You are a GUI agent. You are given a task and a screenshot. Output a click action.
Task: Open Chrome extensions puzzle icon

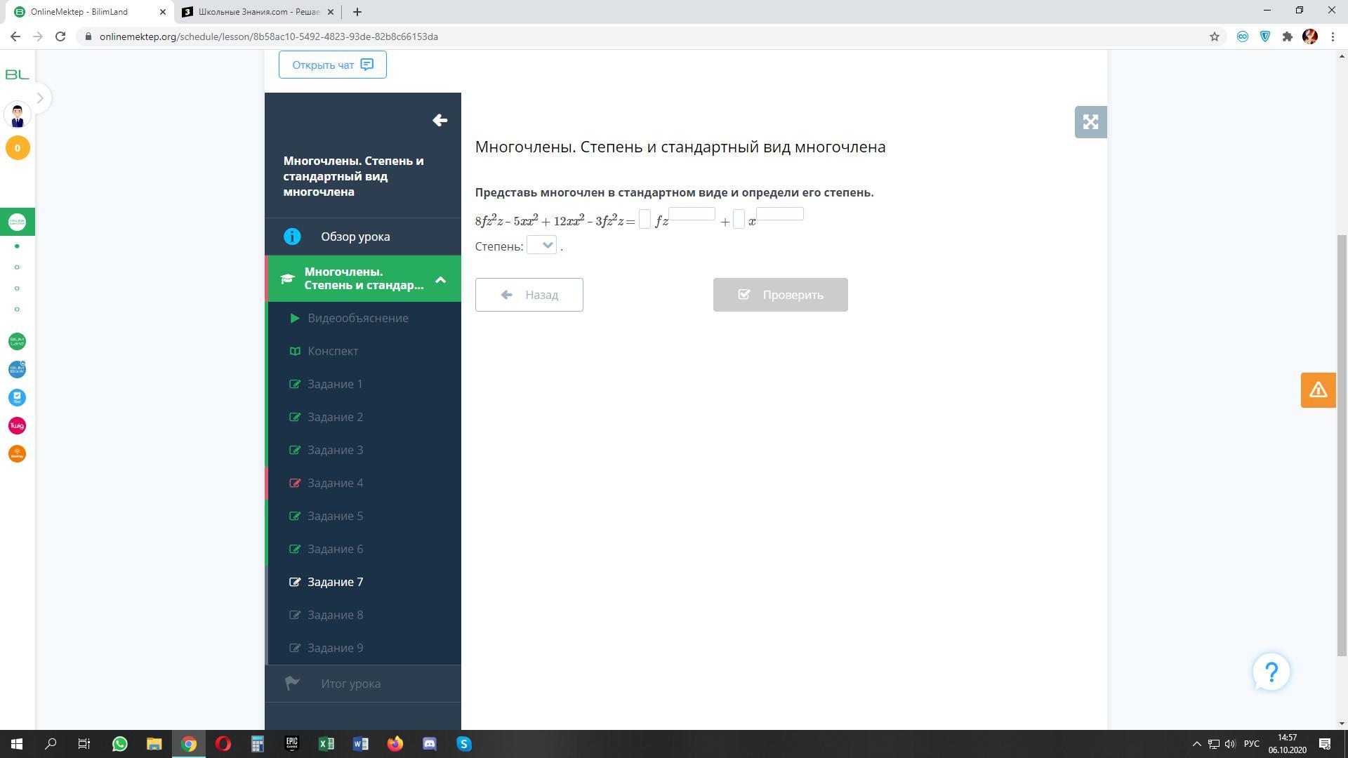[x=1287, y=36]
